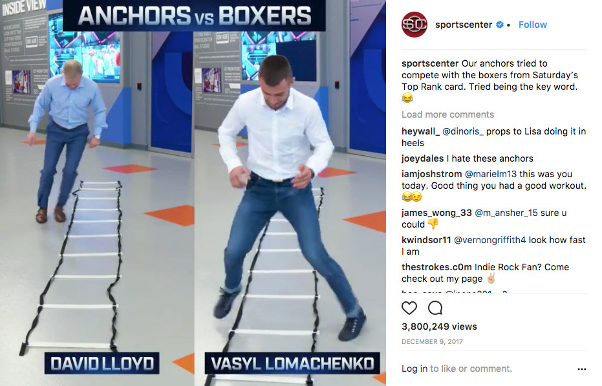Image resolution: width=602 pixels, height=386 pixels.
Task: Open the joeydales commenter profile
Action: (422, 158)
